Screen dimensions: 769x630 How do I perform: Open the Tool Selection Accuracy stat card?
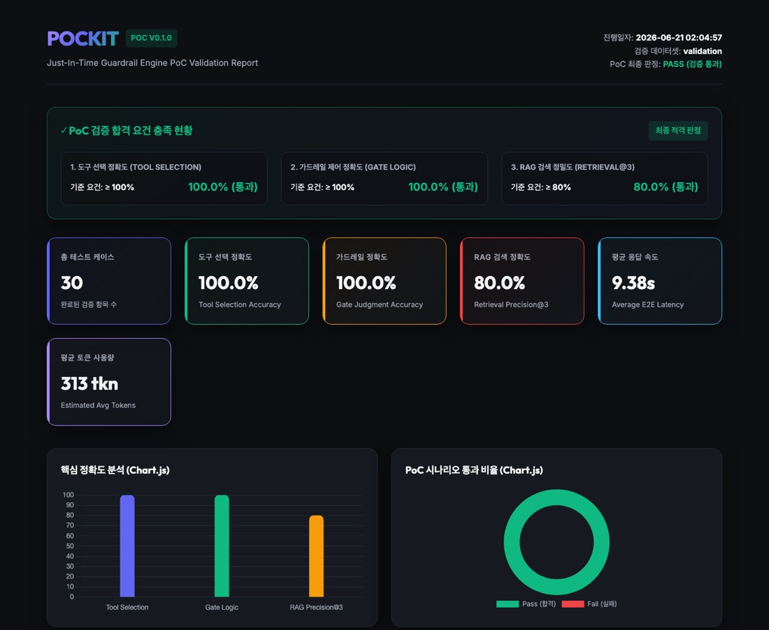pyautogui.click(x=247, y=281)
